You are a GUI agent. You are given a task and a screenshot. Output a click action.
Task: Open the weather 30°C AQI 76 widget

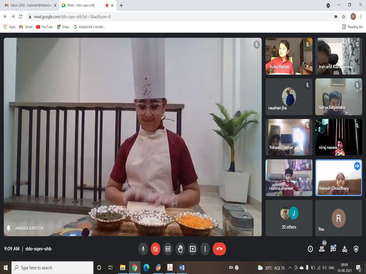click(x=271, y=268)
